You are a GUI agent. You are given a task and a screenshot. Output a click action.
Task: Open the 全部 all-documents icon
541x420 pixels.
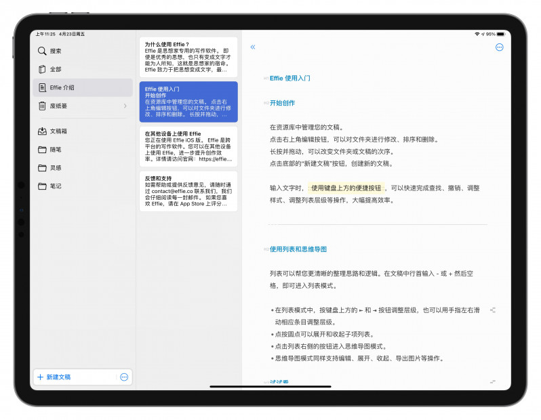tap(42, 69)
